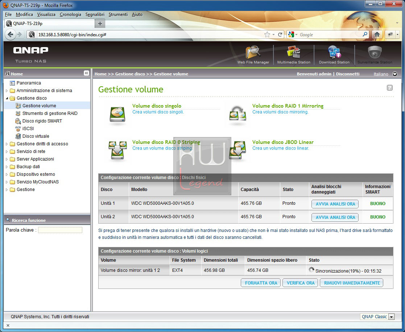Reload the page with the refresh icon

click(280, 34)
